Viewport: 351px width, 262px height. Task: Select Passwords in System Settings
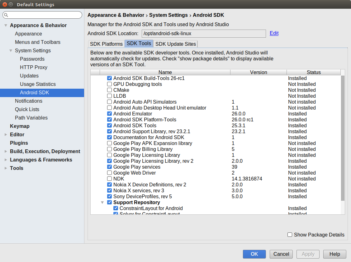coord(32,59)
